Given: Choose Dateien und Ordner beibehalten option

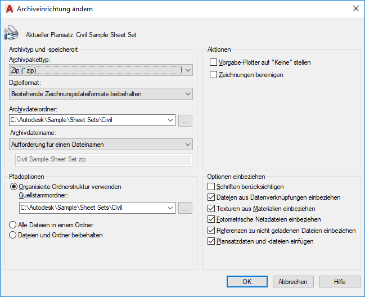Looking at the screenshot, I should 13,235.
